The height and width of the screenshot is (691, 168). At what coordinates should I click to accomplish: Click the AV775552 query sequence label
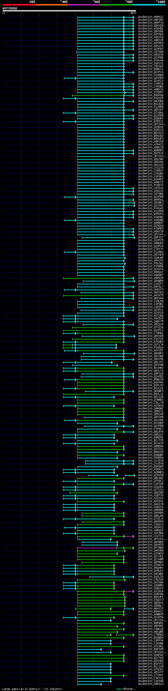click(x=10, y=9)
